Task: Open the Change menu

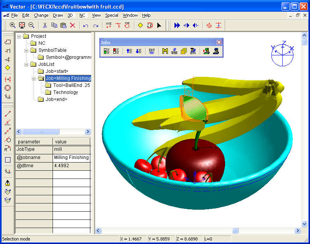Action: click(x=41, y=15)
